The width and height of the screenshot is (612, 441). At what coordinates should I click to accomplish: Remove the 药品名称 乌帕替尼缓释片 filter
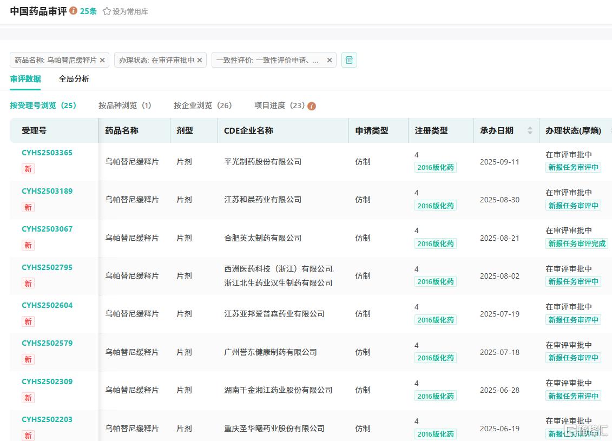point(102,60)
